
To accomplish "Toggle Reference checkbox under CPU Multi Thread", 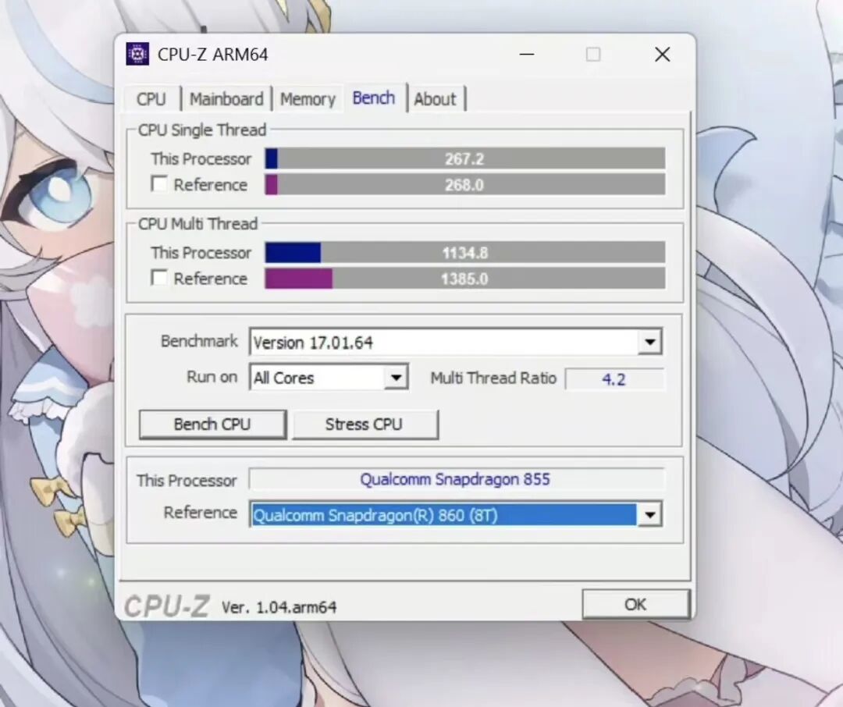I will pos(160,279).
